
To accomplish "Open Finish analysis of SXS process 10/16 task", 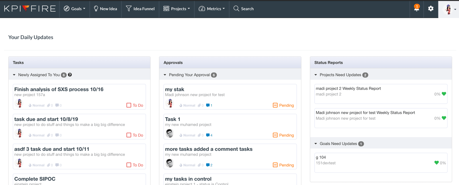I will coord(59,89).
